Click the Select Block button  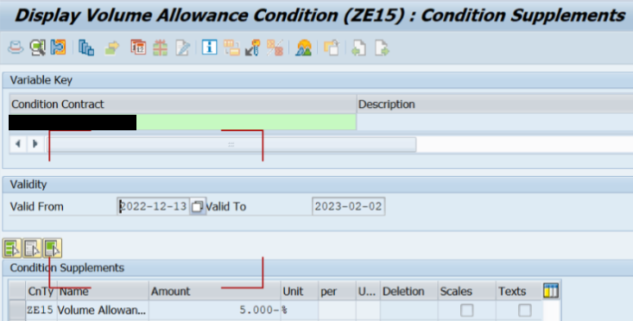53,248
